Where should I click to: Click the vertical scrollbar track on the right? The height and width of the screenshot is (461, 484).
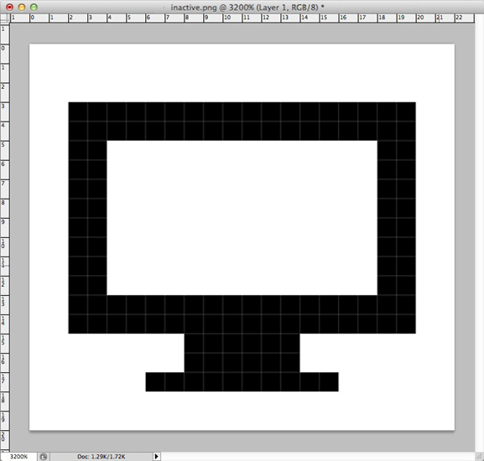tap(479, 233)
